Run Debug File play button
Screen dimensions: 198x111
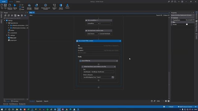pos(15,5)
